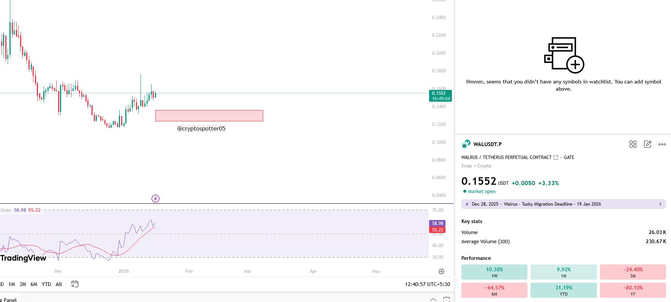Select the All time range
671x302 pixels.
(58, 284)
